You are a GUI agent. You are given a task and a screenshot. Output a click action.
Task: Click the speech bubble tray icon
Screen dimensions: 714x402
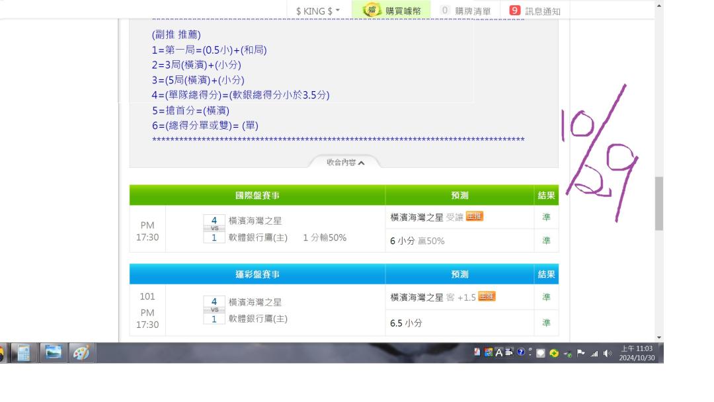click(x=541, y=353)
